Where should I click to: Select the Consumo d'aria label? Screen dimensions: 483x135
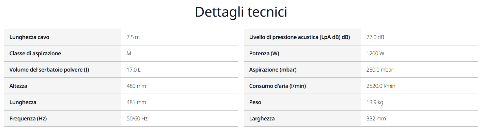coord(278,86)
